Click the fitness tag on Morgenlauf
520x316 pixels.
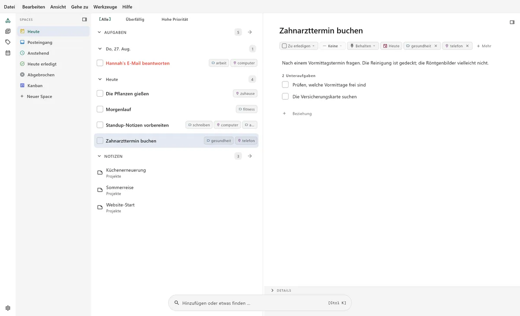pyautogui.click(x=247, y=109)
